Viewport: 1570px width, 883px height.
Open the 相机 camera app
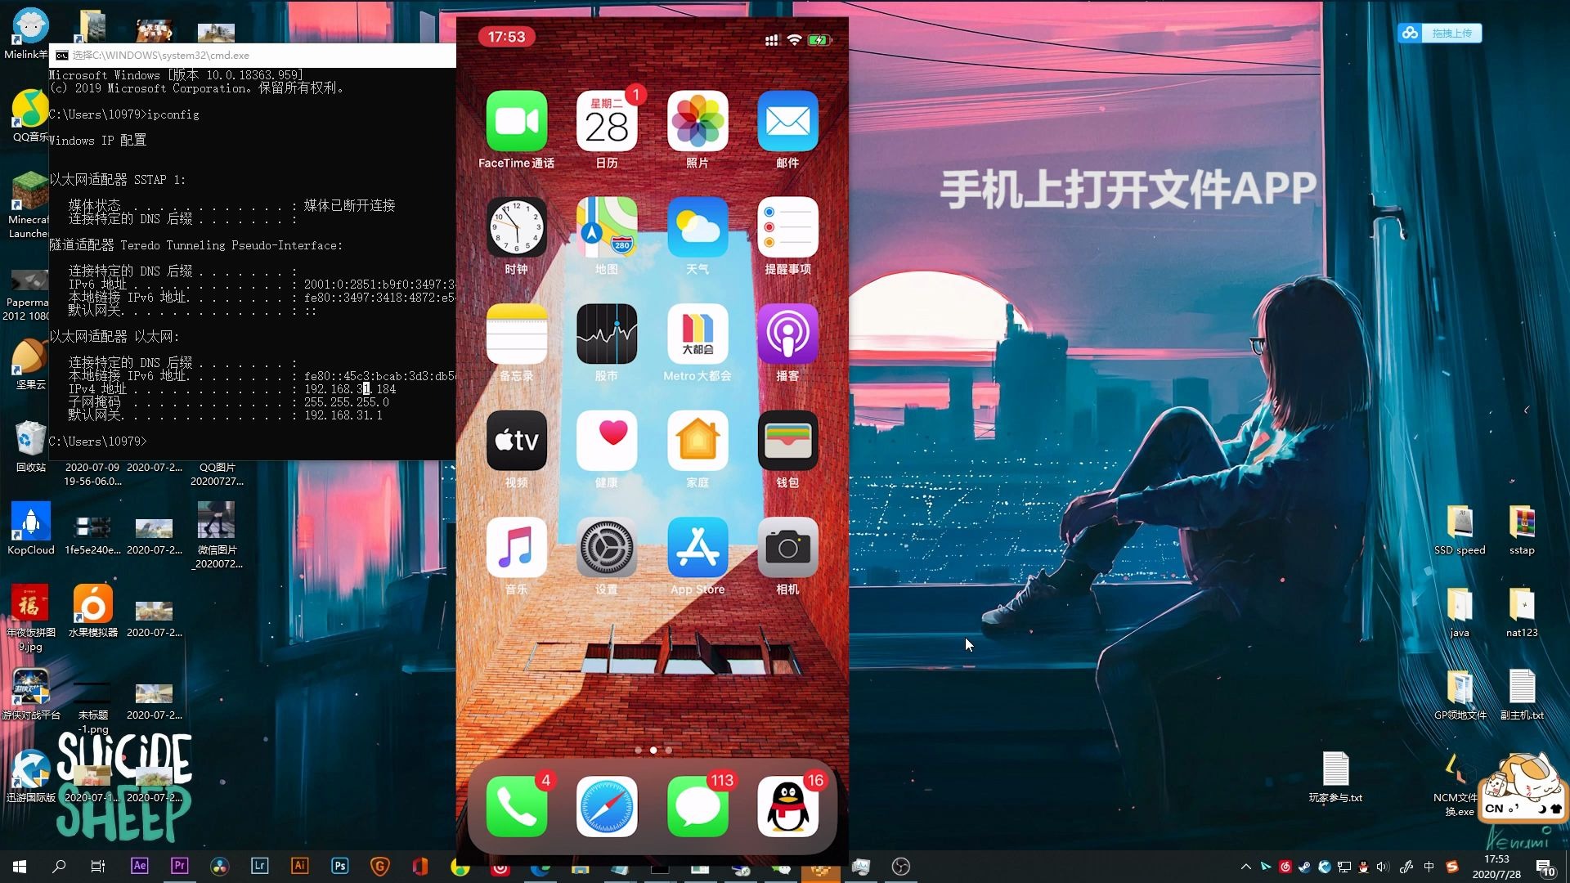coord(787,548)
